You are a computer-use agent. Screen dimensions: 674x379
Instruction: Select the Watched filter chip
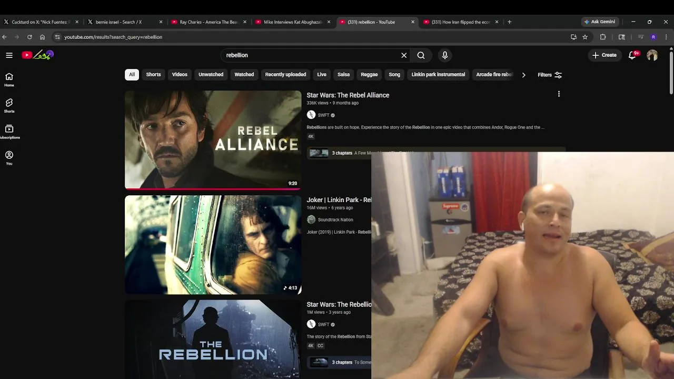pos(244,75)
